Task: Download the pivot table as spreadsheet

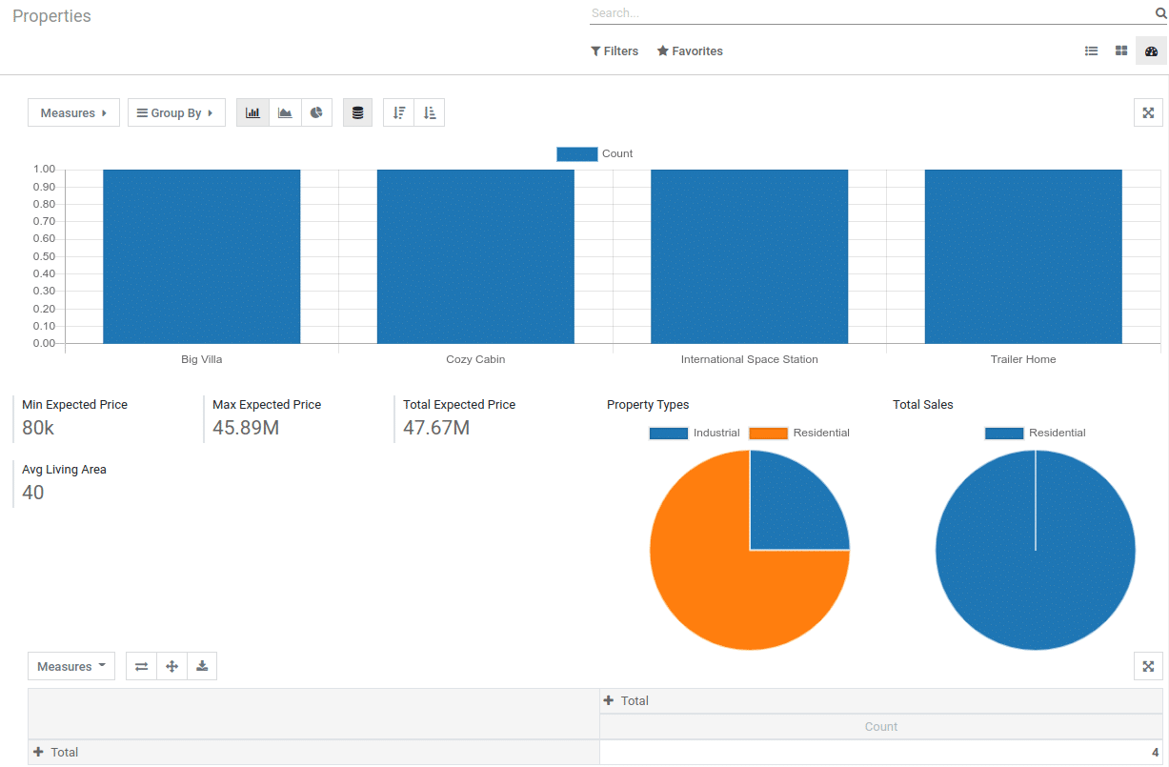Action: pyautogui.click(x=202, y=666)
